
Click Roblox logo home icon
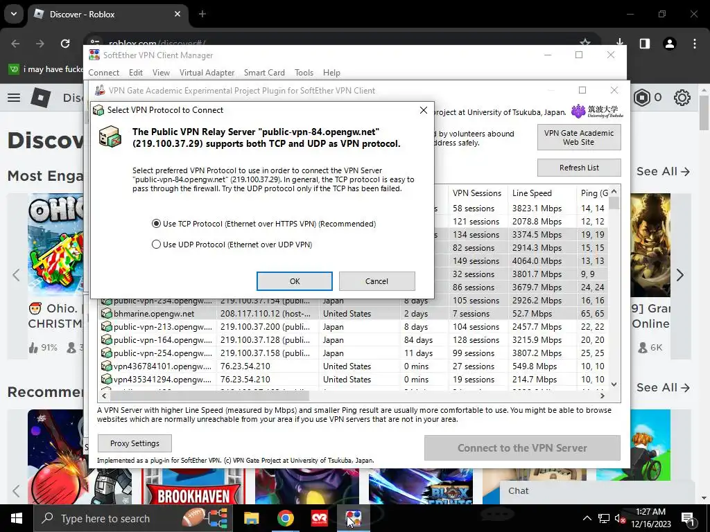tap(41, 97)
